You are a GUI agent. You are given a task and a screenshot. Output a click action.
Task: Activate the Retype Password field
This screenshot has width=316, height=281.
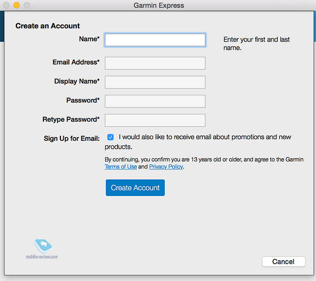click(155, 121)
